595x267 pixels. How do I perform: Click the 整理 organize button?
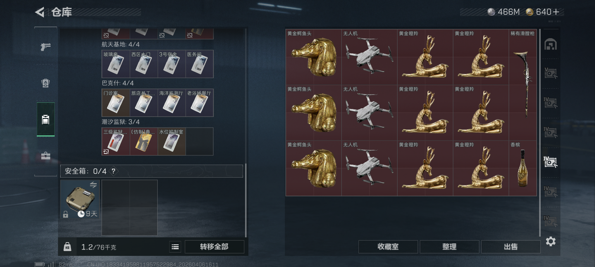coord(449,247)
